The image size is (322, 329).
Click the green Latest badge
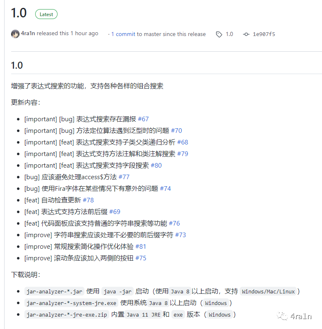pyautogui.click(x=46, y=14)
